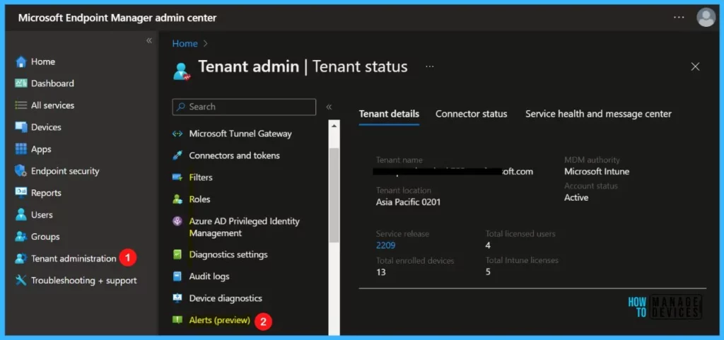This screenshot has width=724, height=340.
Task: Open Apps in the sidebar
Action: [41, 149]
